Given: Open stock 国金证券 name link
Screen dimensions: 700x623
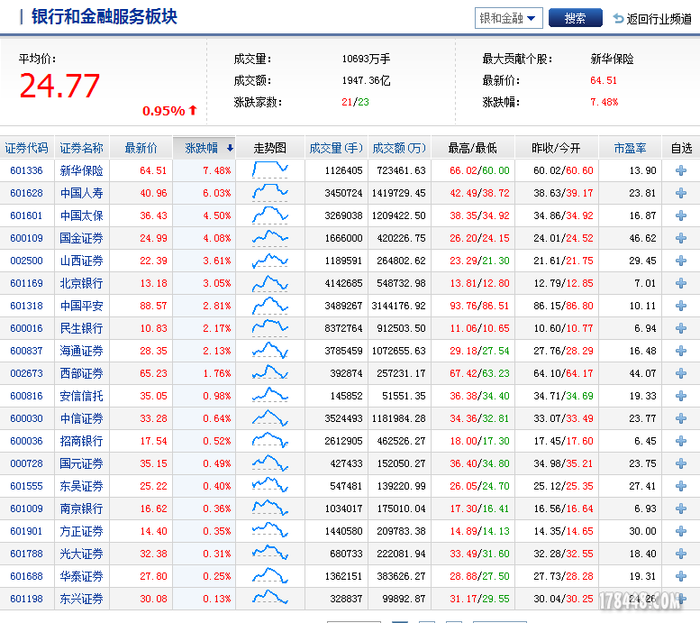Looking at the screenshot, I should 82,238.
